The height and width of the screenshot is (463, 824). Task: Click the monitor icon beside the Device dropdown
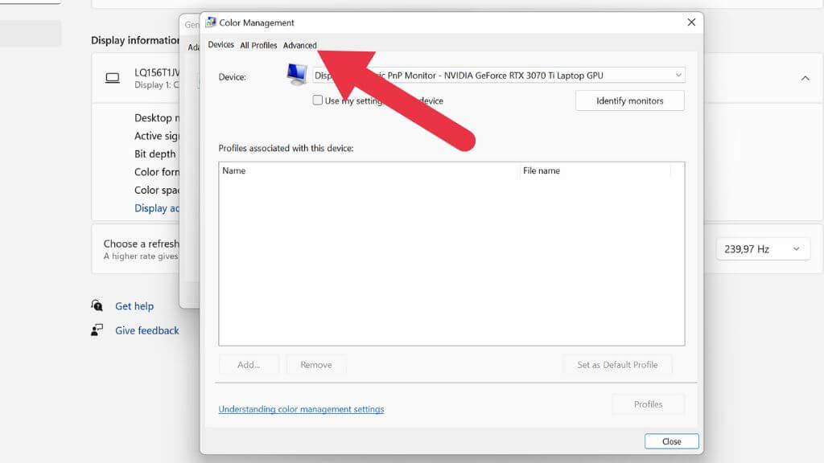(295, 73)
